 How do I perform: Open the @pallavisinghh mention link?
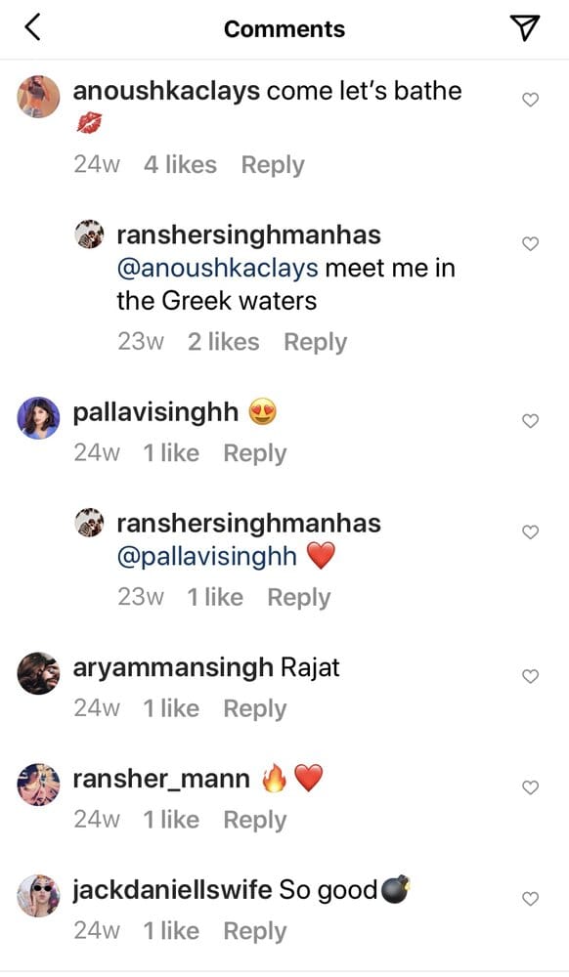[x=207, y=556]
